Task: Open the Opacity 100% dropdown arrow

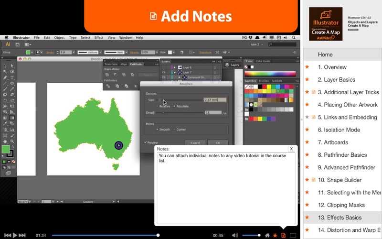Action: coord(157,52)
